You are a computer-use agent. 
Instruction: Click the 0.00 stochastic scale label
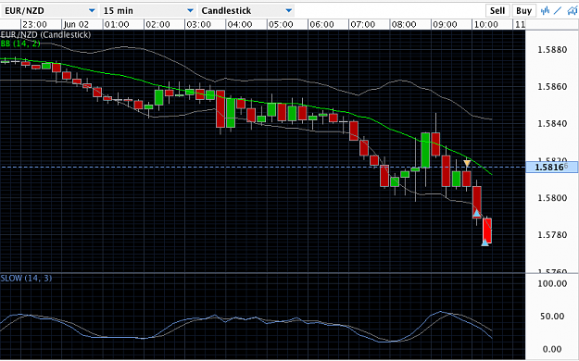[552, 349]
